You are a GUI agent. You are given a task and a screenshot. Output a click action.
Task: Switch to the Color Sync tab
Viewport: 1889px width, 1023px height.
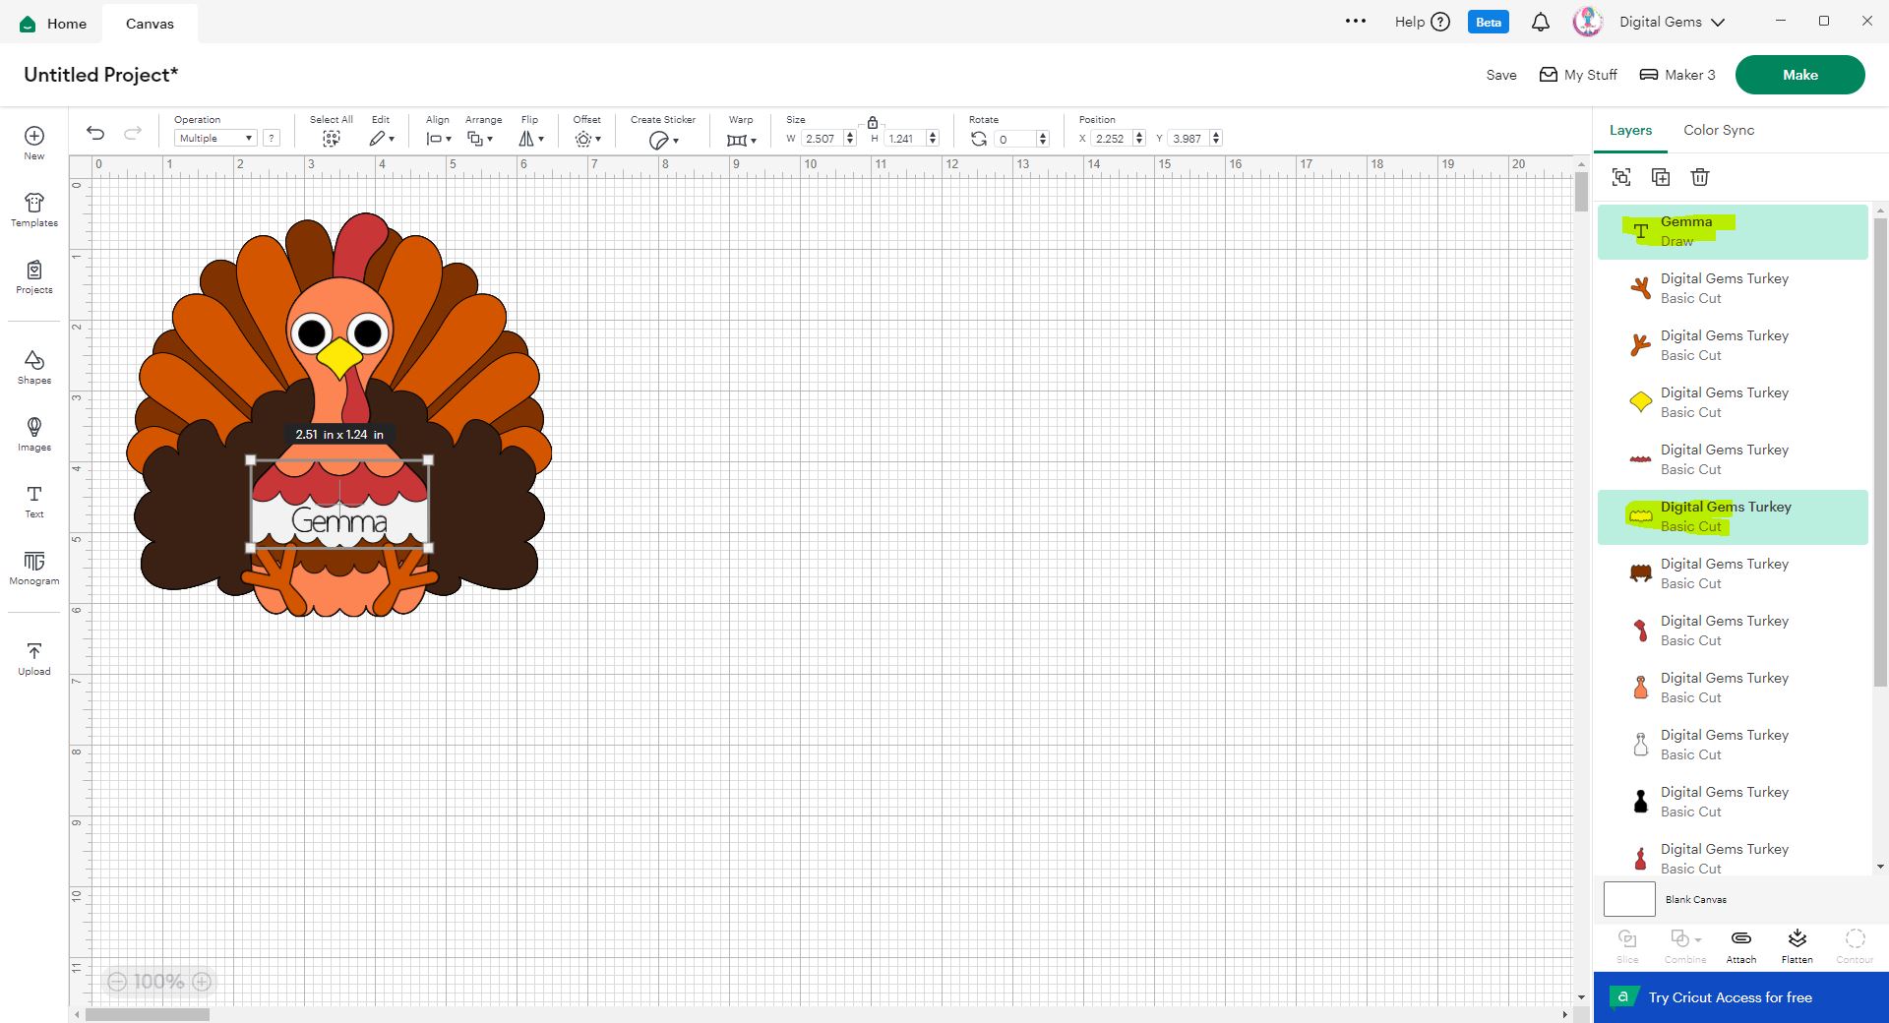pos(1718,130)
